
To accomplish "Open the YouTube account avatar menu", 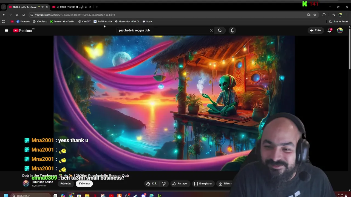I will [x=340, y=30].
